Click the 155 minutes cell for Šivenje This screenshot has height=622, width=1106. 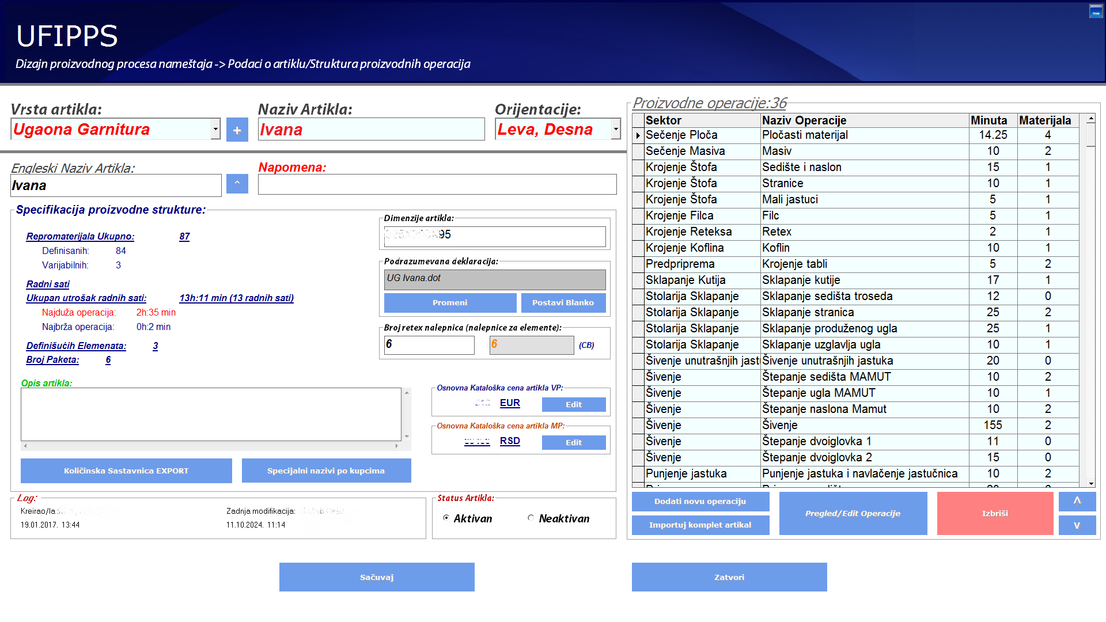(x=993, y=426)
